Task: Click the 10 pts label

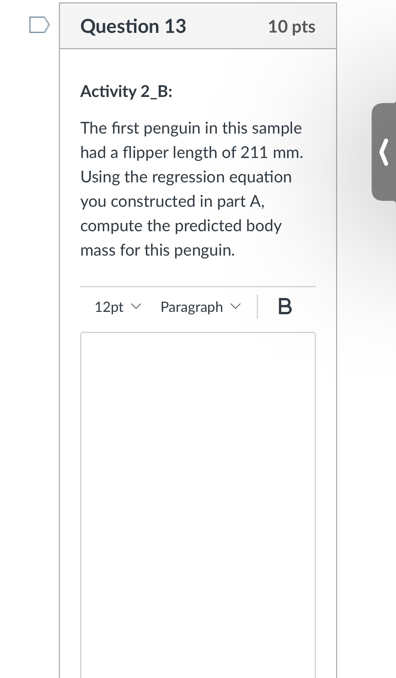Action: pyautogui.click(x=292, y=27)
